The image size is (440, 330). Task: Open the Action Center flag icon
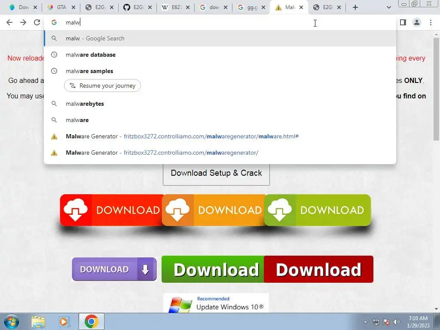pos(386,322)
